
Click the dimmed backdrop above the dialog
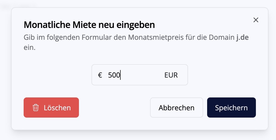(138, 4)
